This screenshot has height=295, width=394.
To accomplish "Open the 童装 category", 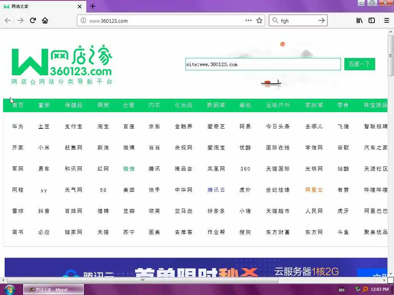I will click(44, 105).
